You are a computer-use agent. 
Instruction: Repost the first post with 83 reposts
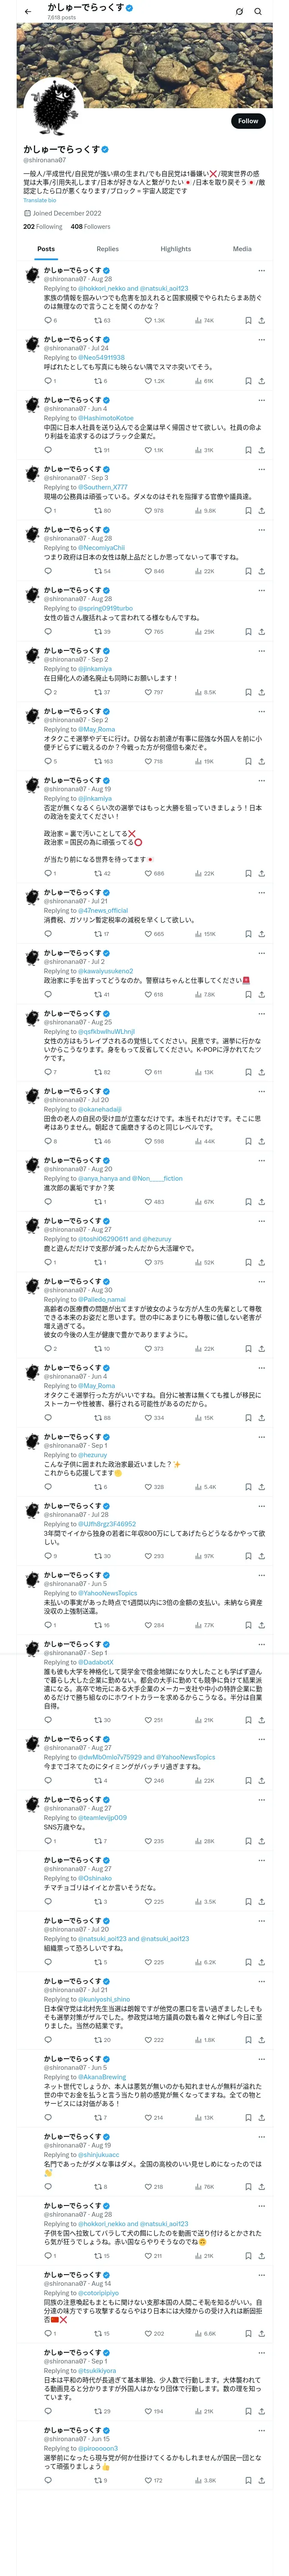pyautogui.click(x=98, y=321)
